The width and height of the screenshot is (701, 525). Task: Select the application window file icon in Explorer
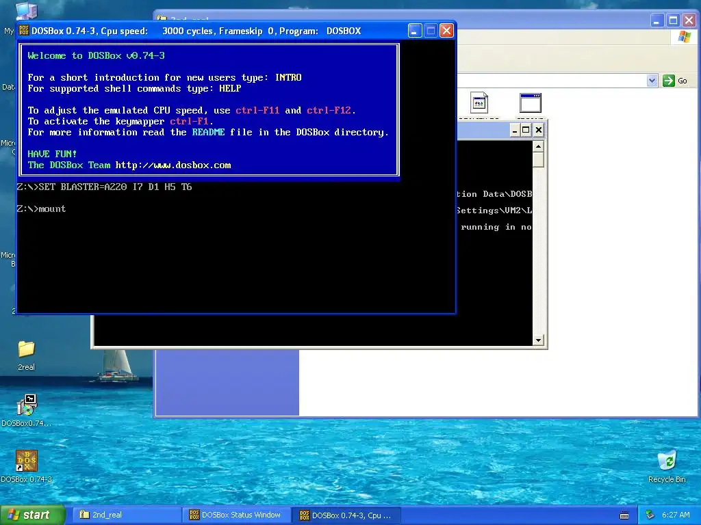click(531, 103)
